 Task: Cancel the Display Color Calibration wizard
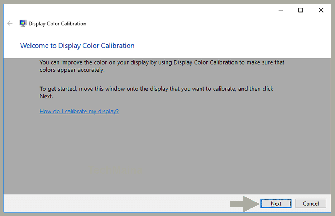coord(310,203)
